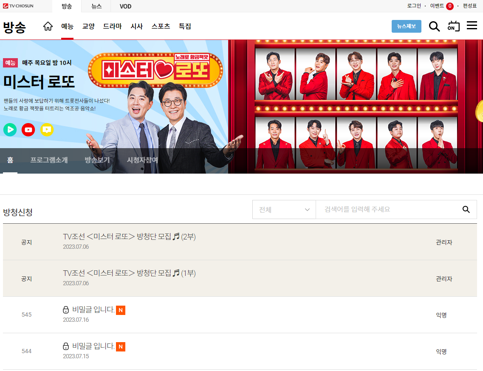Click the 미스터 로또 logo banner
The width and height of the screenshot is (483, 371).
click(155, 70)
